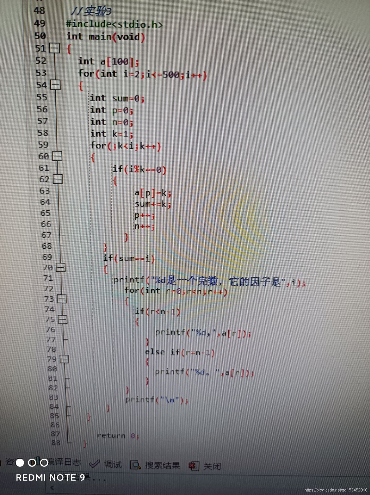Viewport: 370px width, 495px height.
Task: Switch to the 调试 tab
Action: click(x=113, y=464)
